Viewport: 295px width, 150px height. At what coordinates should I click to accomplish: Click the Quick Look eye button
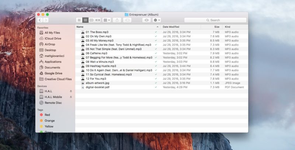[146, 20]
